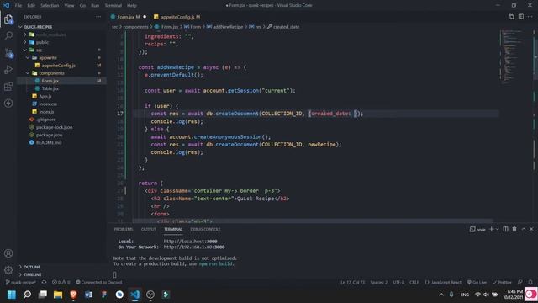
Task: Switch to the OUTPUT panel tab
Action: pyautogui.click(x=149, y=229)
